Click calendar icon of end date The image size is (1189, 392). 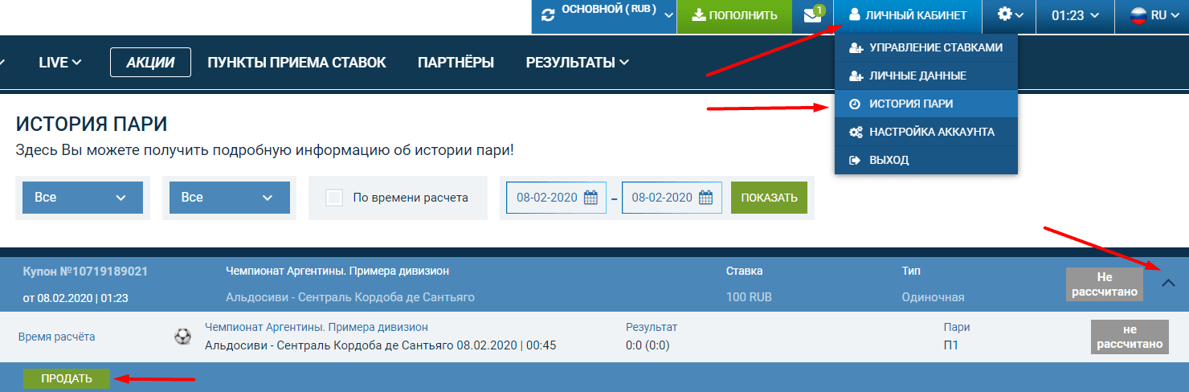pos(706,198)
